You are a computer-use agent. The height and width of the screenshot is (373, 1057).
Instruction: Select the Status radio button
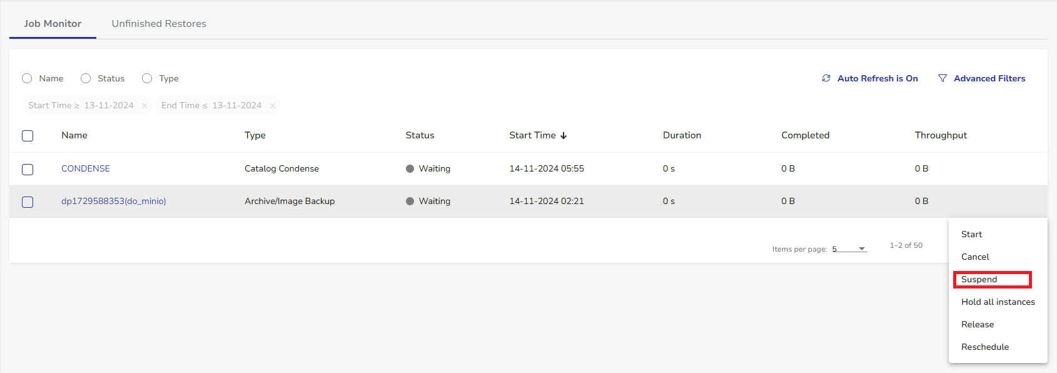[x=86, y=78]
